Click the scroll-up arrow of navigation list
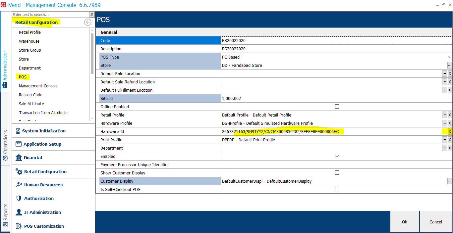 pos(92,30)
